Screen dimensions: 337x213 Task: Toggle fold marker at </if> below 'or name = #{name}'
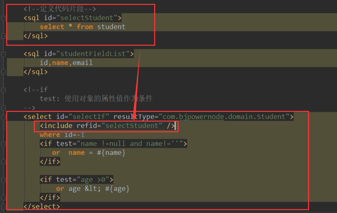click(3, 162)
